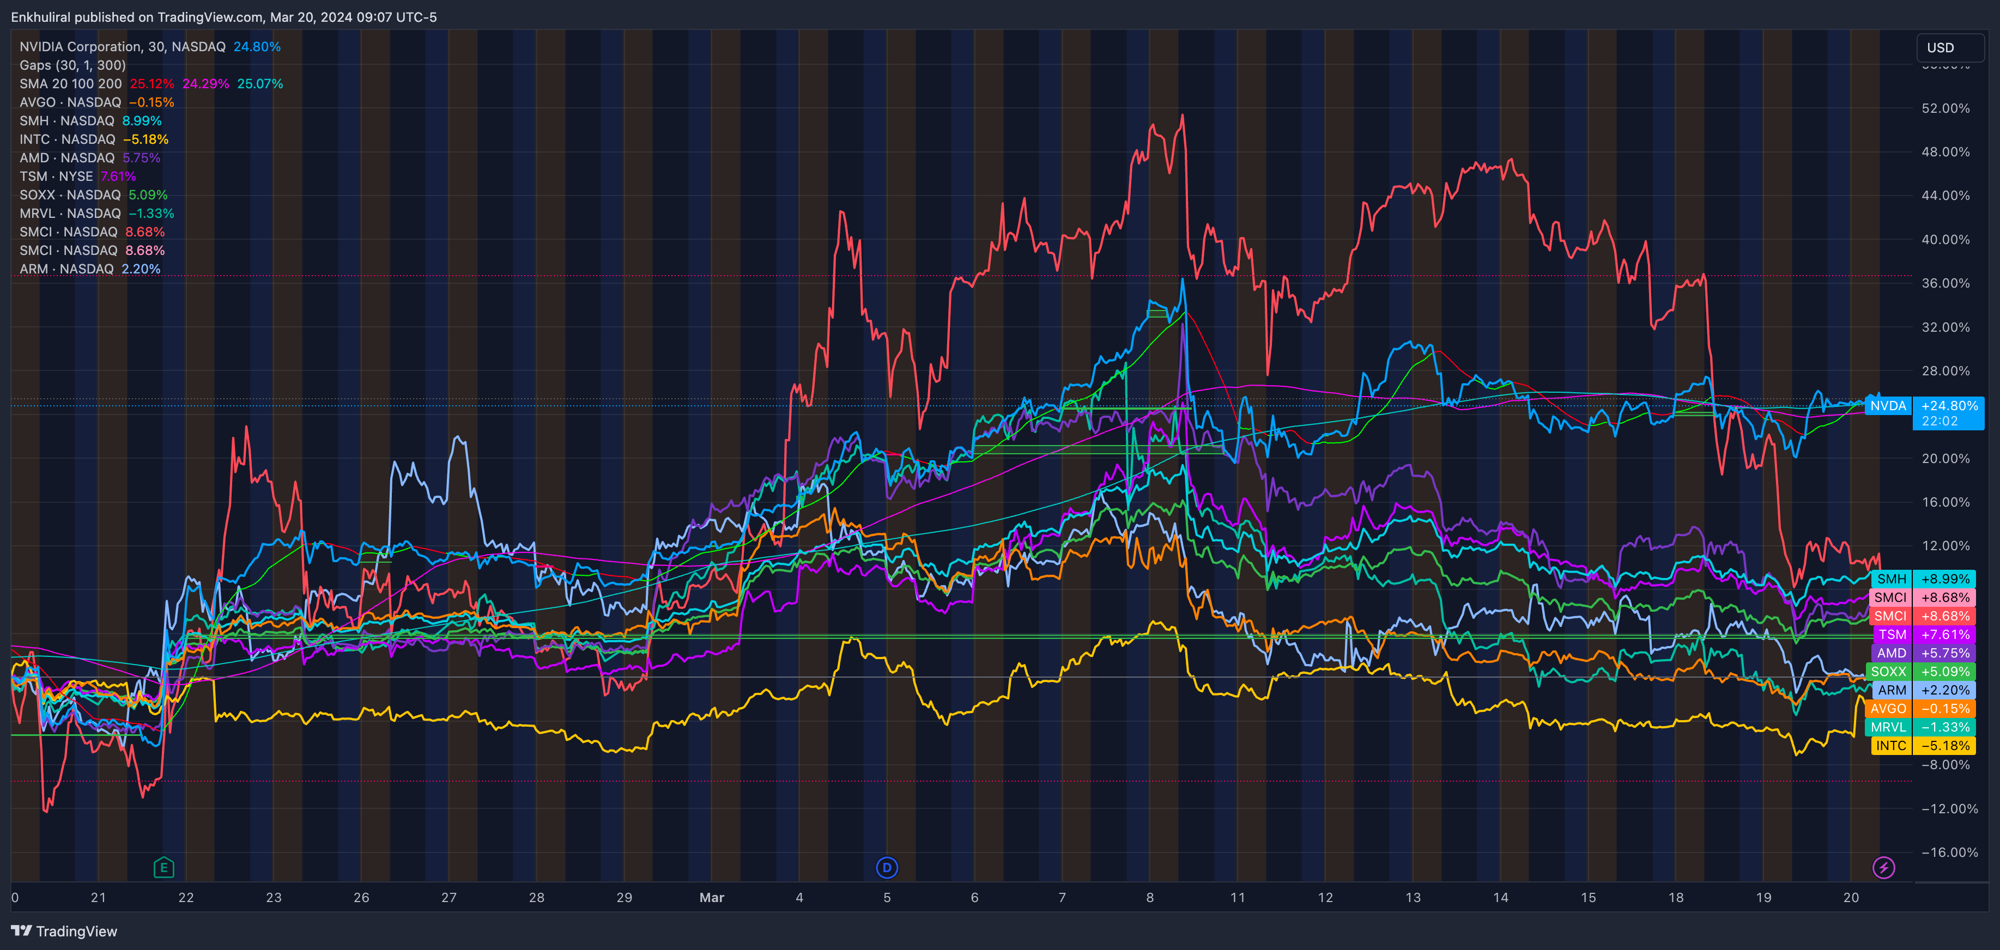Screen dimensions: 2000x950
Task: Click the NVIDIA Corporation legend title
Action: coord(122,46)
